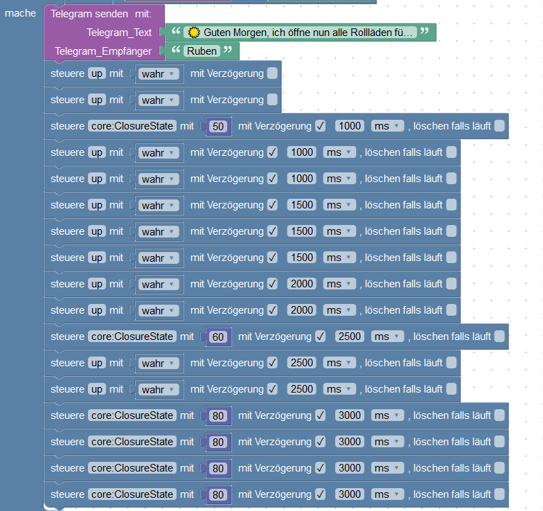This screenshot has height=511, width=543.
Task: Check 'löschen falls läuft' in the last 1500 ms block
Action: click(x=452, y=258)
